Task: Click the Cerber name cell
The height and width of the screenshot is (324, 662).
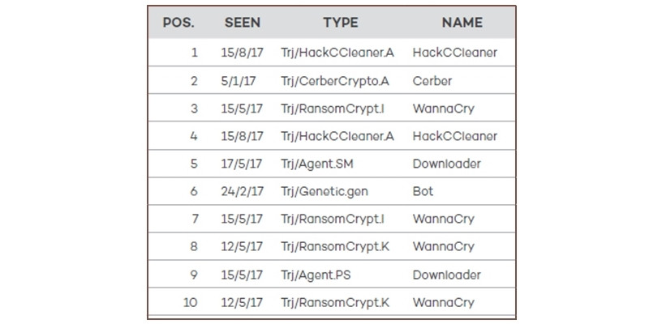Action: pyautogui.click(x=432, y=81)
